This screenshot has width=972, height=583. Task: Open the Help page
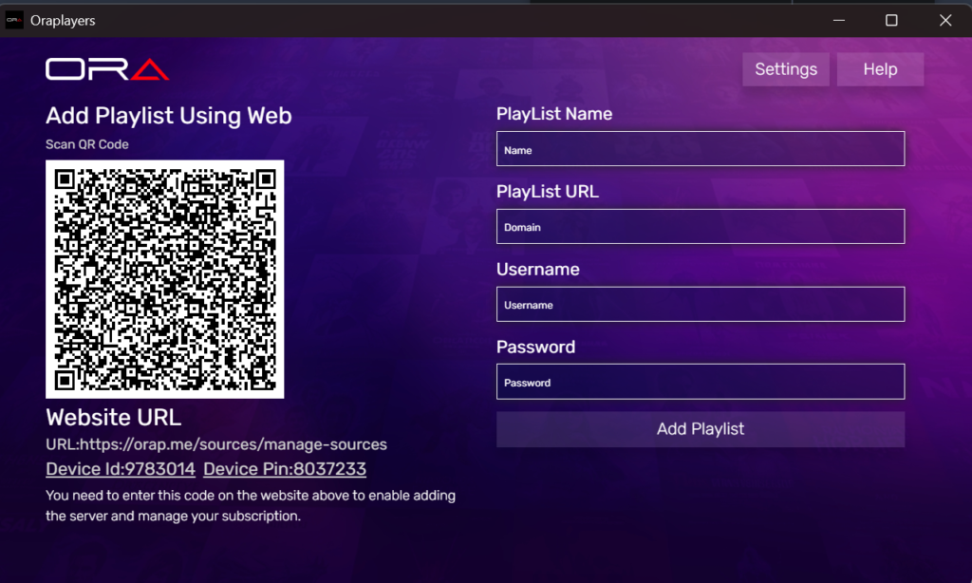[x=879, y=68]
